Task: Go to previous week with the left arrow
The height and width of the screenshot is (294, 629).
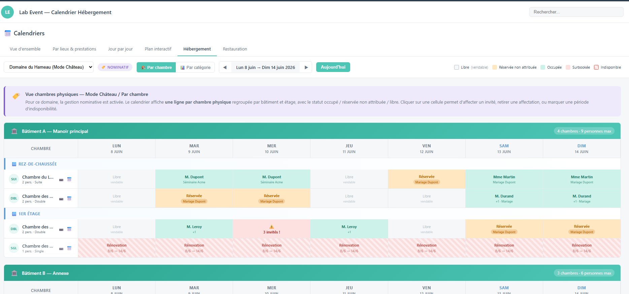Action: 225,67
